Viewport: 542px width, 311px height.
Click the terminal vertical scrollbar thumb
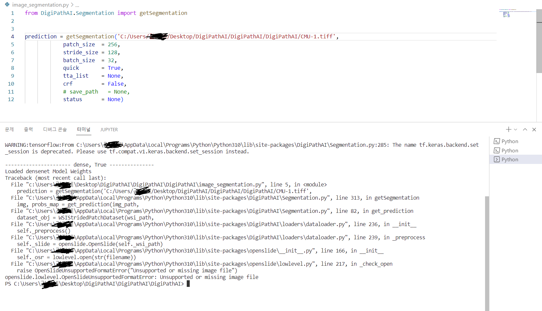coord(487,253)
